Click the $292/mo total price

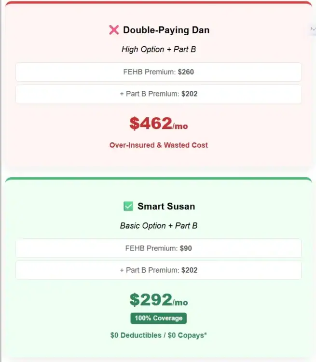click(x=158, y=300)
